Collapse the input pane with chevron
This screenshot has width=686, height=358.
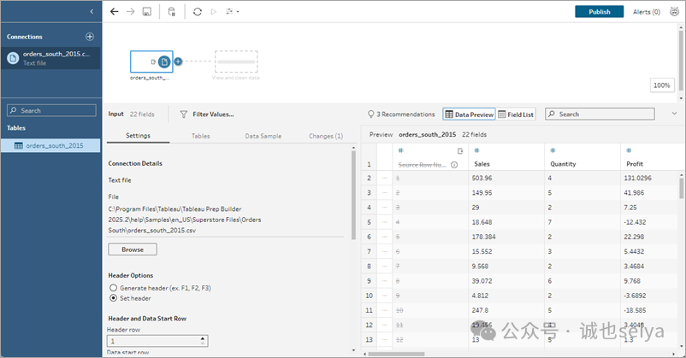[x=674, y=114]
